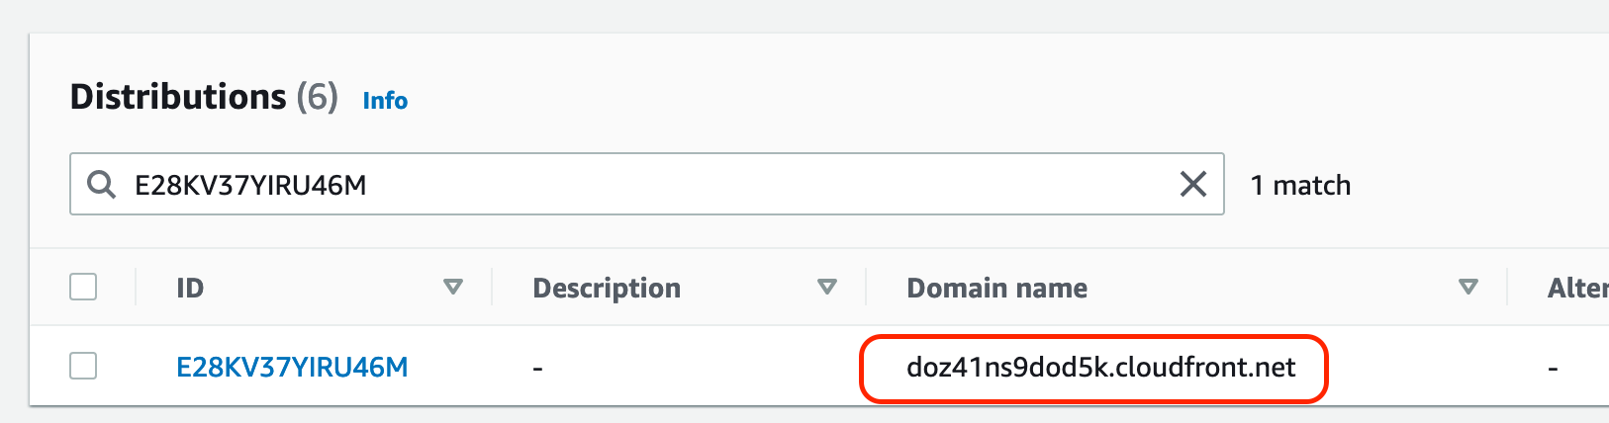Click the Description column header label

pyautogui.click(x=607, y=289)
